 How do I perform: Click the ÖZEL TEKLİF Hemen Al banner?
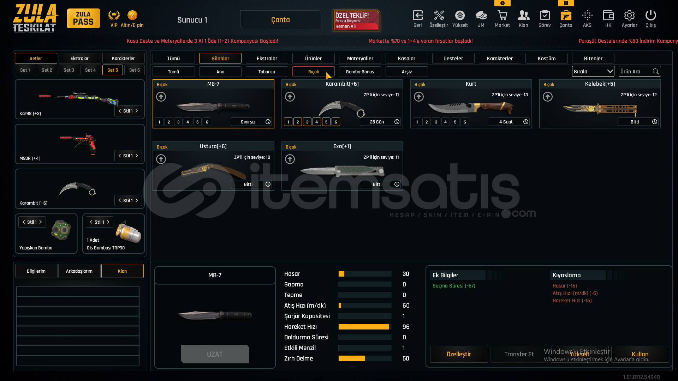(x=356, y=20)
